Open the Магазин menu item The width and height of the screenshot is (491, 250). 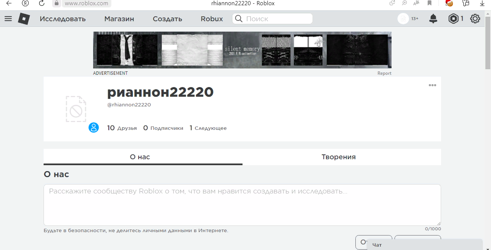pyautogui.click(x=119, y=19)
